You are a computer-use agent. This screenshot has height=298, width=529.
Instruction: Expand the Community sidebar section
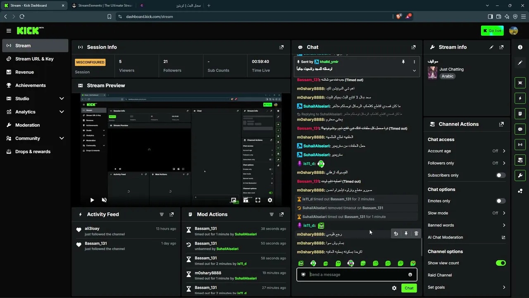tap(62, 138)
